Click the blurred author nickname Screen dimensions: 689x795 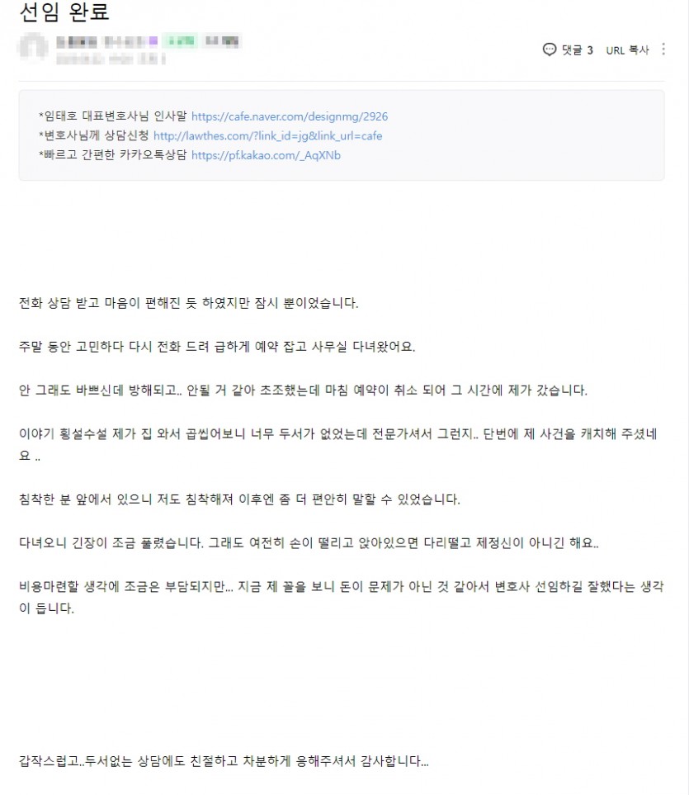click(107, 41)
